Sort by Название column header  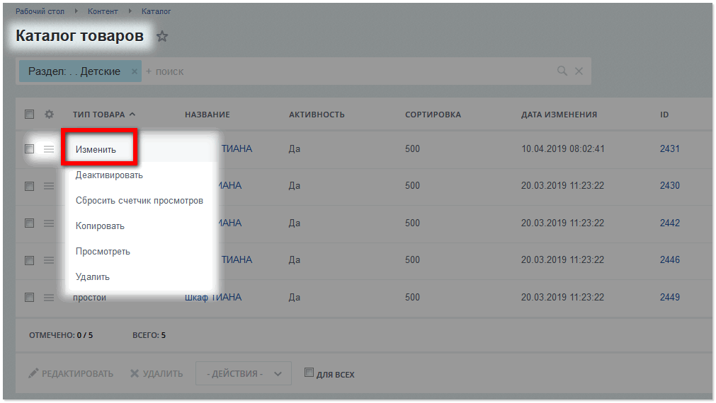click(208, 115)
